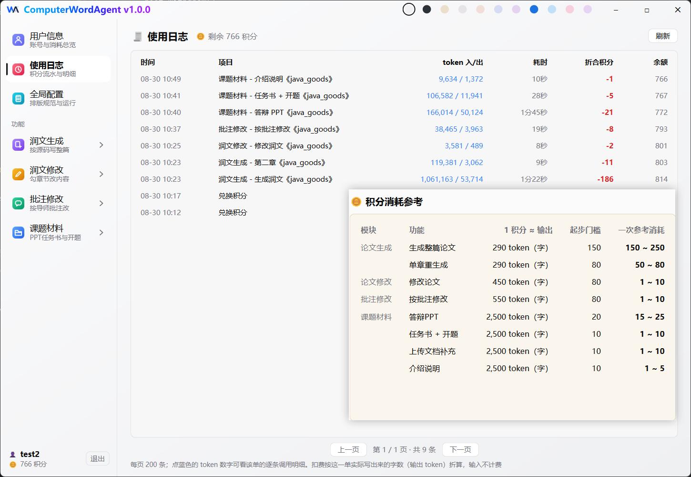
Task: Click the 150 ~ 250 reference cost
Action: [x=645, y=248]
